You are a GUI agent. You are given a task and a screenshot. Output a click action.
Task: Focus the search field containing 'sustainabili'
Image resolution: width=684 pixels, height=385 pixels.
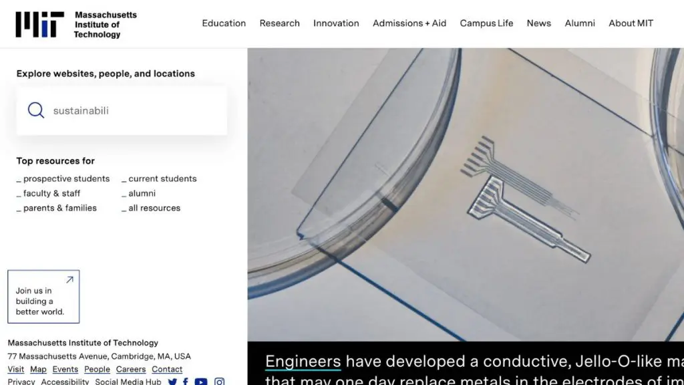tap(122, 110)
